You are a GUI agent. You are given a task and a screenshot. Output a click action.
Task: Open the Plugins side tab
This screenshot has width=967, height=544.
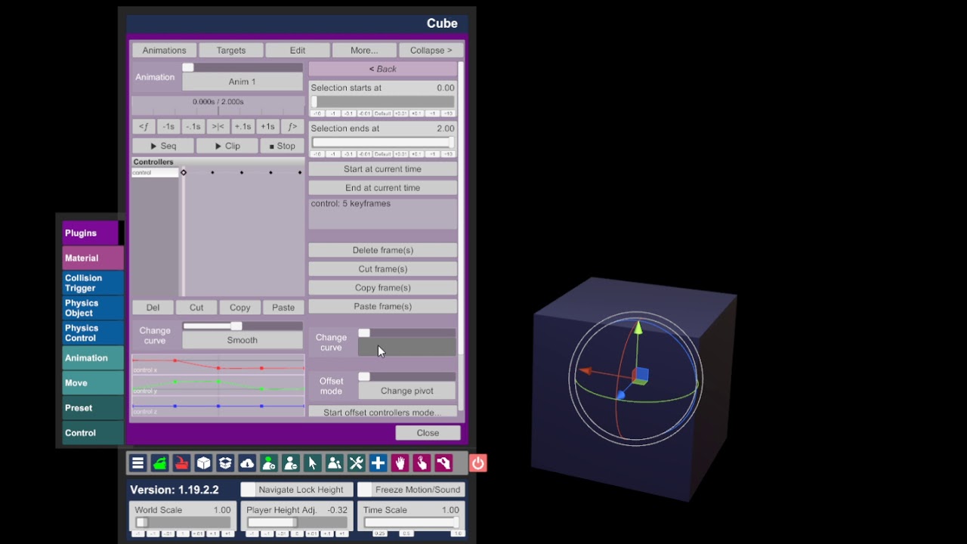[x=90, y=233]
